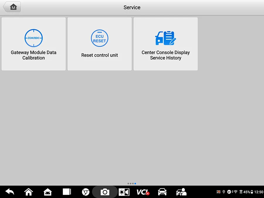This screenshot has height=198, width=264.
Task: Tap the 12:50 clock
Action: coord(259,192)
